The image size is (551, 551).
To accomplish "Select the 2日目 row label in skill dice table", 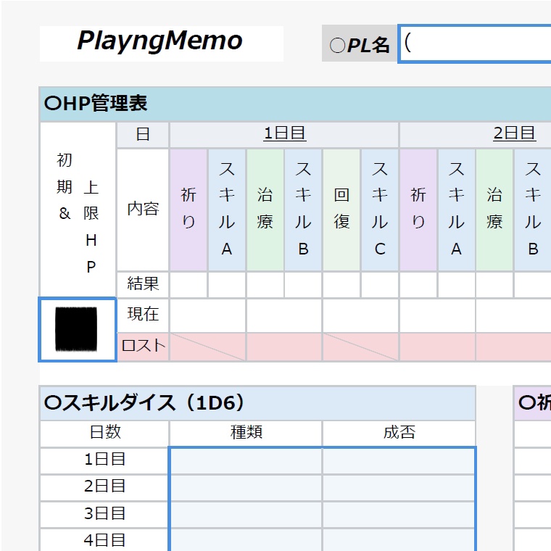I will (x=104, y=487).
